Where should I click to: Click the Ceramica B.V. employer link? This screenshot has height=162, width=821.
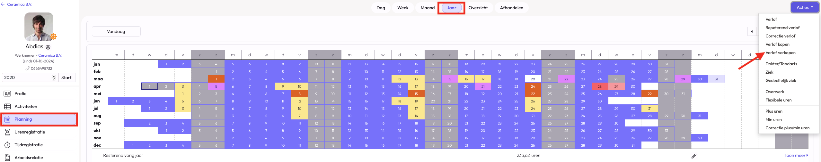[x=50, y=55]
